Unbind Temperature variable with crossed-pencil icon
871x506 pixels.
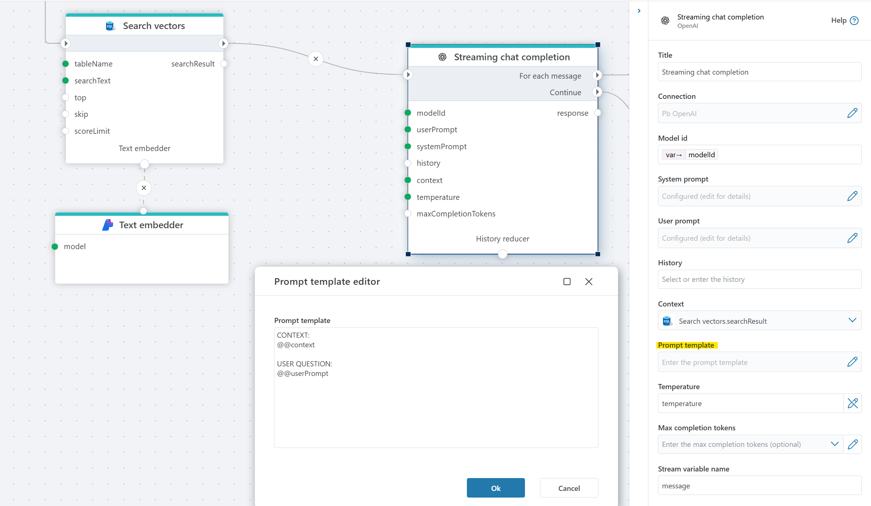click(x=852, y=403)
